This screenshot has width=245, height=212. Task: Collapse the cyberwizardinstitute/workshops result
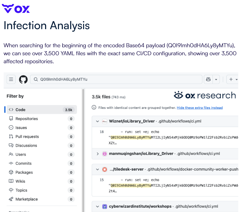coord(98,206)
